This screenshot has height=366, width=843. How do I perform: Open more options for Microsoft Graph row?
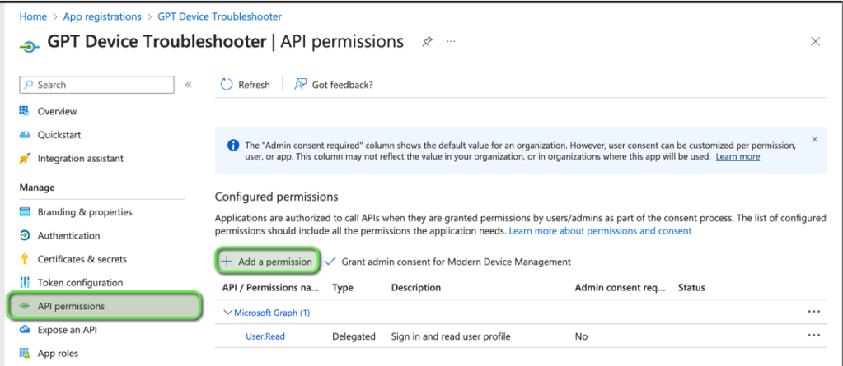pyautogui.click(x=814, y=313)
